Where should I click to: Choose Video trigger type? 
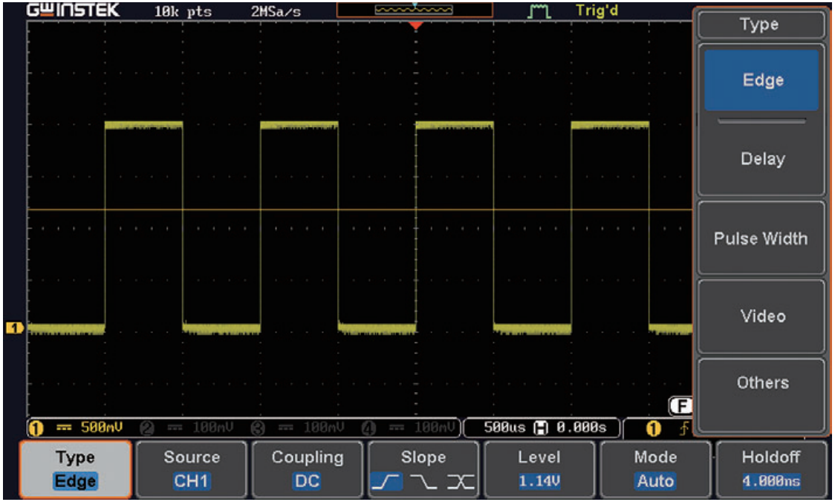pos(761,316)
